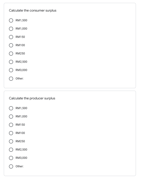Select RM2,500 for consumer surplus
141x183 pixels.
[x=11, y=62]
